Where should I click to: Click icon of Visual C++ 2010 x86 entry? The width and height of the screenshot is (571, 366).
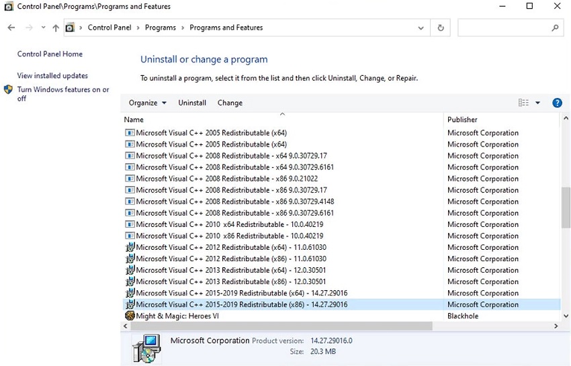coord(130,236)
